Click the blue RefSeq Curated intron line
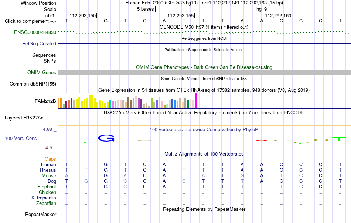This screenshot has width=351, height=223. click(x=204, y=44)
